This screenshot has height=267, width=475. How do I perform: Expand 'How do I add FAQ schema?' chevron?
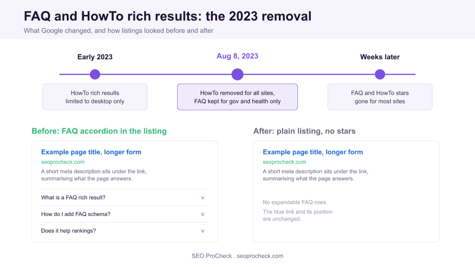click(203, 214)
